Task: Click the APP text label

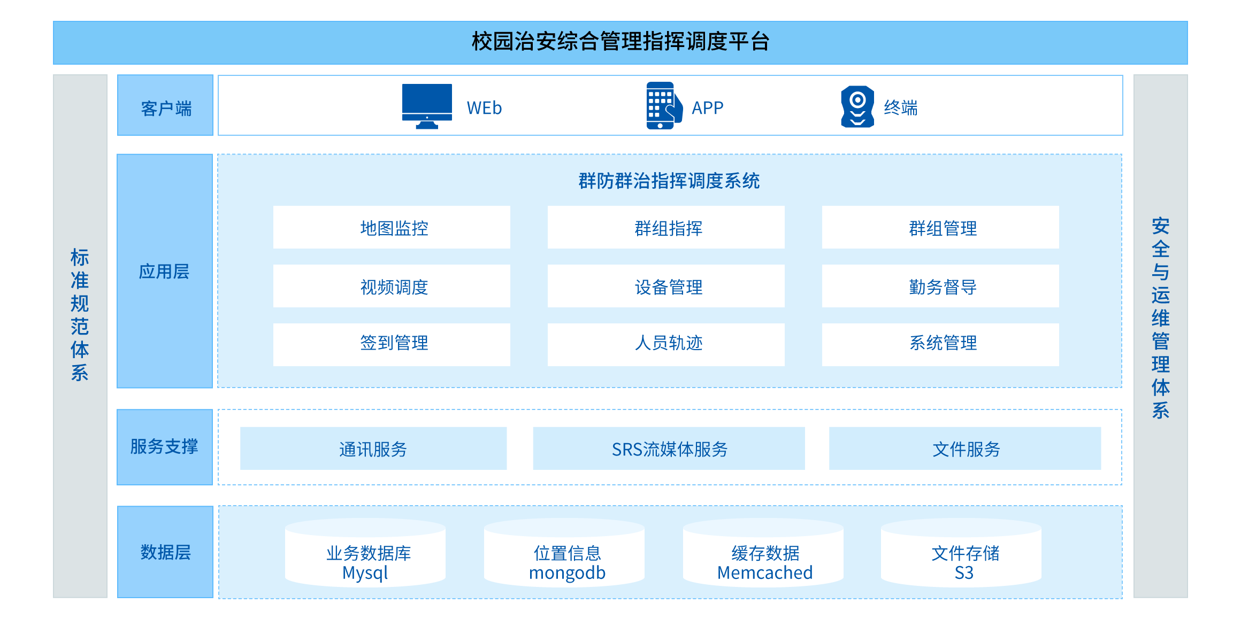Action: point(707,108)
